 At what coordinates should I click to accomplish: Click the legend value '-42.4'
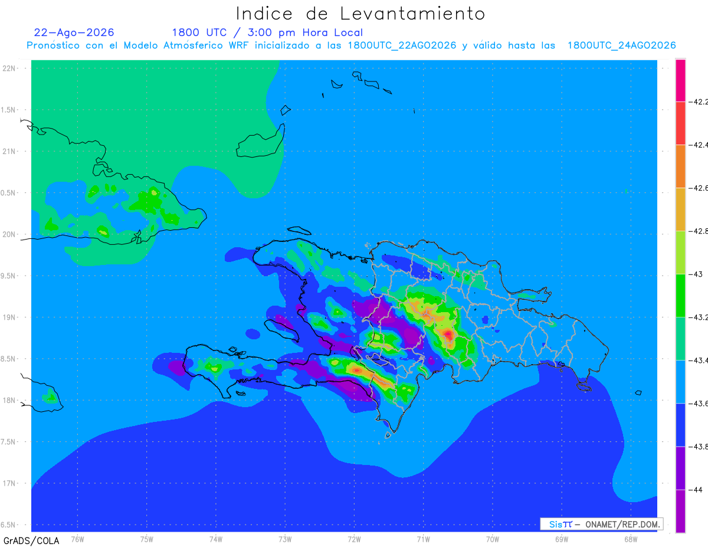tap(699, 145)
